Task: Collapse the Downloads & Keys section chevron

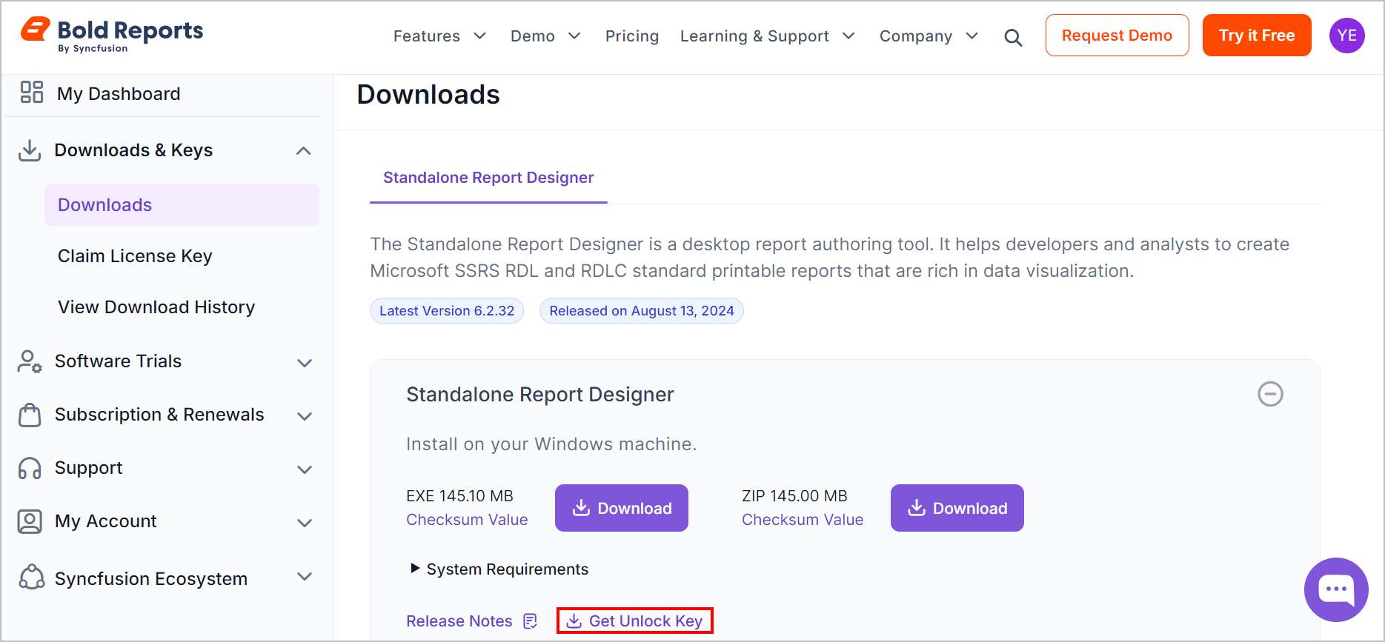Action: [x=303, y=151]
